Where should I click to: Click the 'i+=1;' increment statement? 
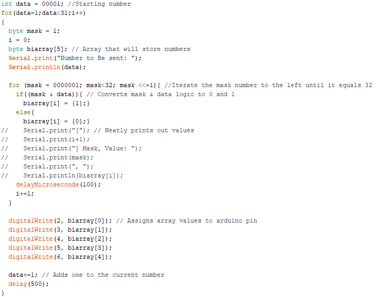[x=25, y=193]
